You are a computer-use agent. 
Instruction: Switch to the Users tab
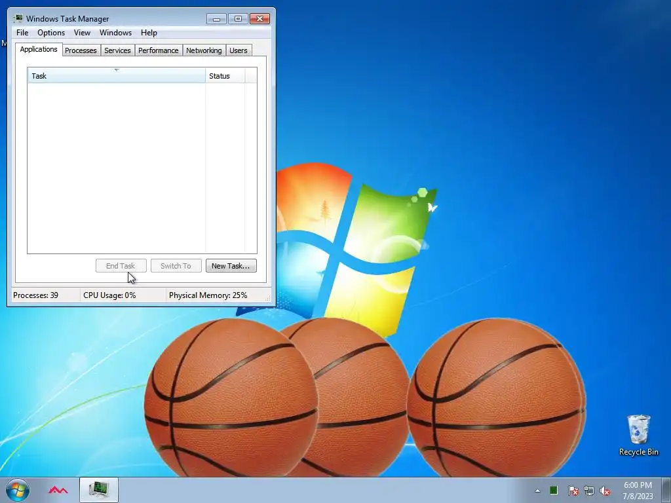pos(239,50)
